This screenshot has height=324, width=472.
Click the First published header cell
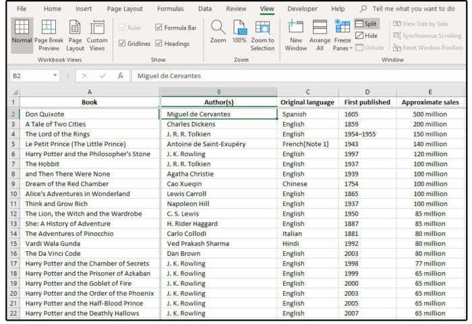tap(367, 102)
